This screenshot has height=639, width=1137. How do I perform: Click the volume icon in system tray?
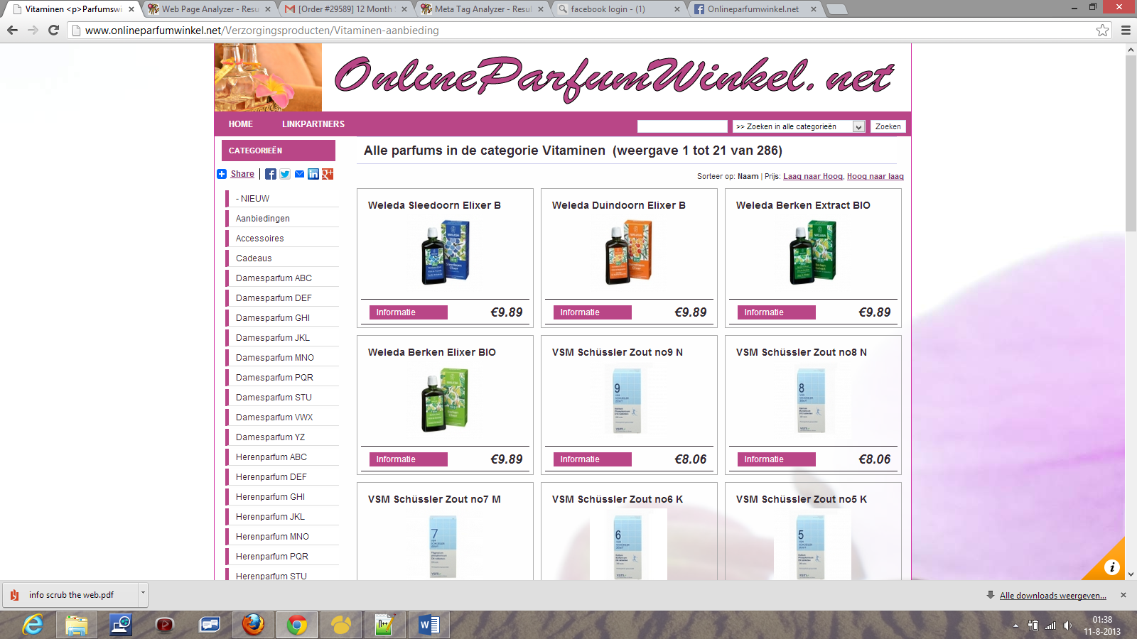pyautogui.click(x=1067, y=626)
